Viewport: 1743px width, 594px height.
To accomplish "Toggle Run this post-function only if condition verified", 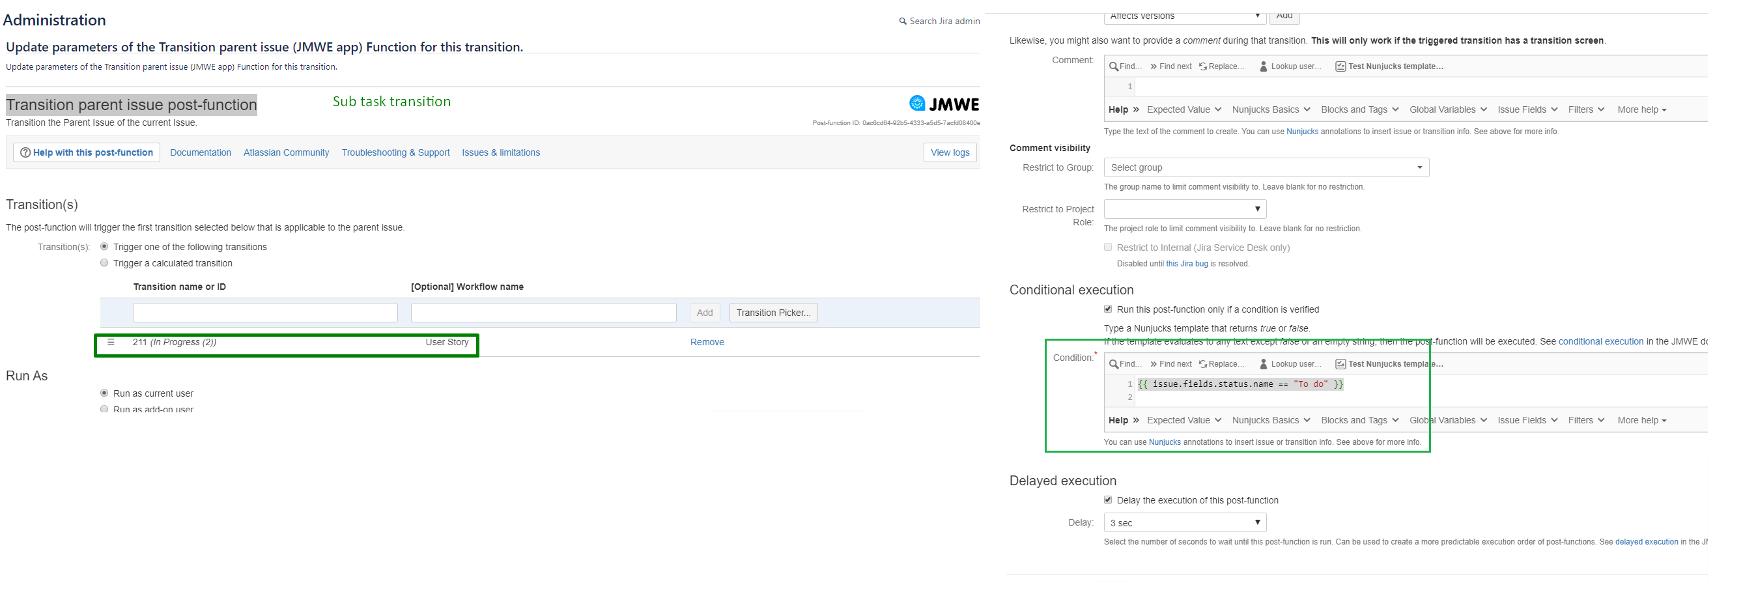I will pos(1108,309).
